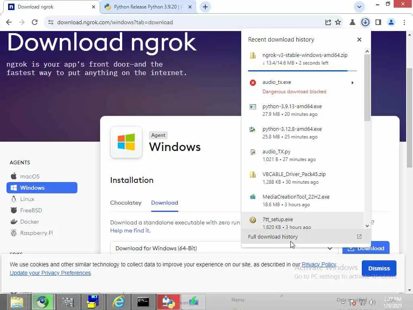Open Chrome Labs flask icon
The image size is (413, 310).
click(352, 23)
